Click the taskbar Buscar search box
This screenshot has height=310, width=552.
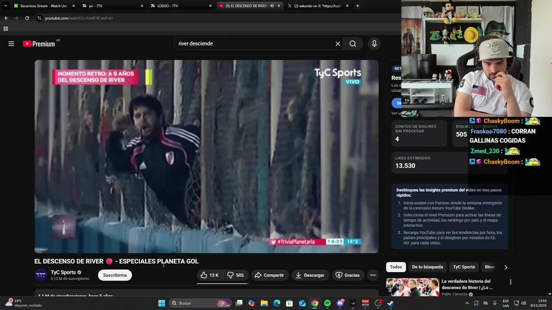point(201,303)
